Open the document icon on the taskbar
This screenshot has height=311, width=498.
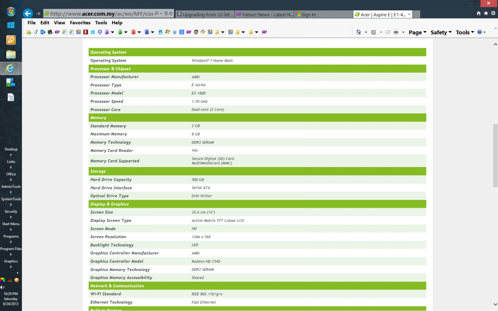coord(11,97)
